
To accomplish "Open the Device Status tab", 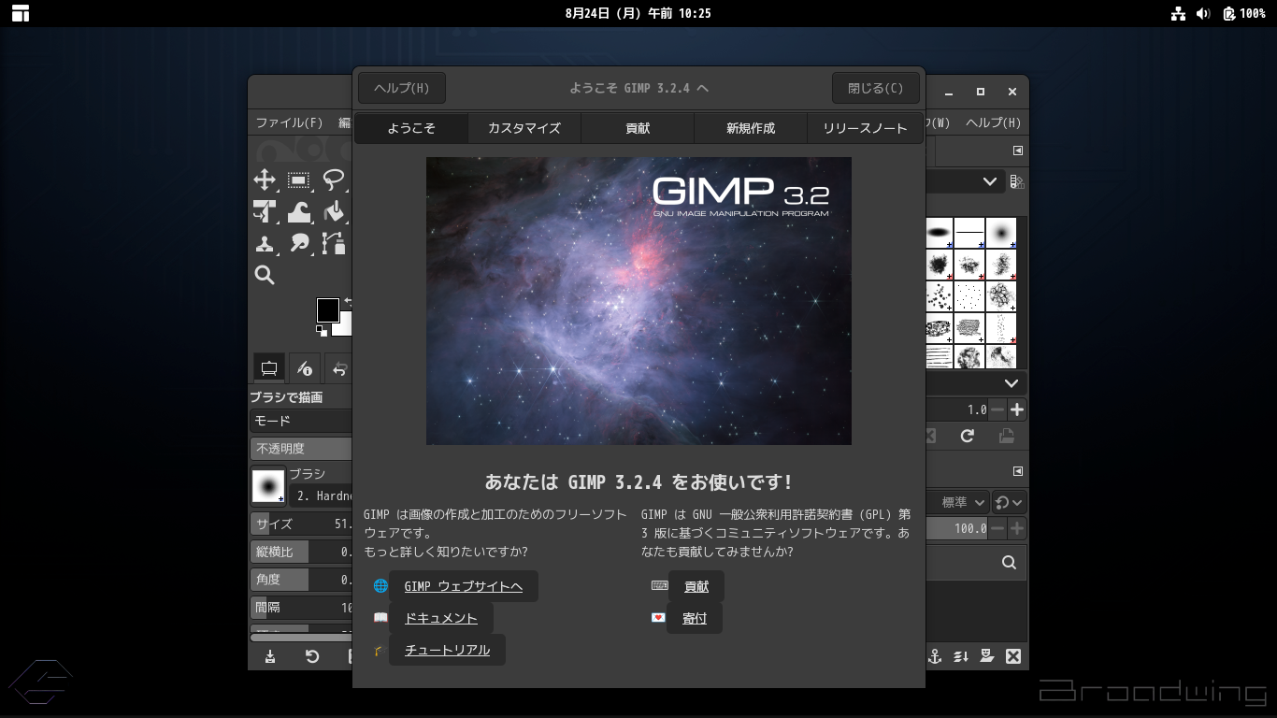I will click(x=304, y=368).
